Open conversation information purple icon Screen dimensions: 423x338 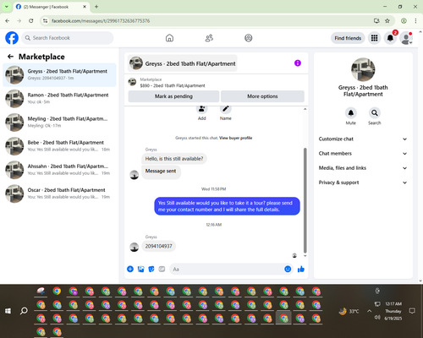click(x=298, y=63)
